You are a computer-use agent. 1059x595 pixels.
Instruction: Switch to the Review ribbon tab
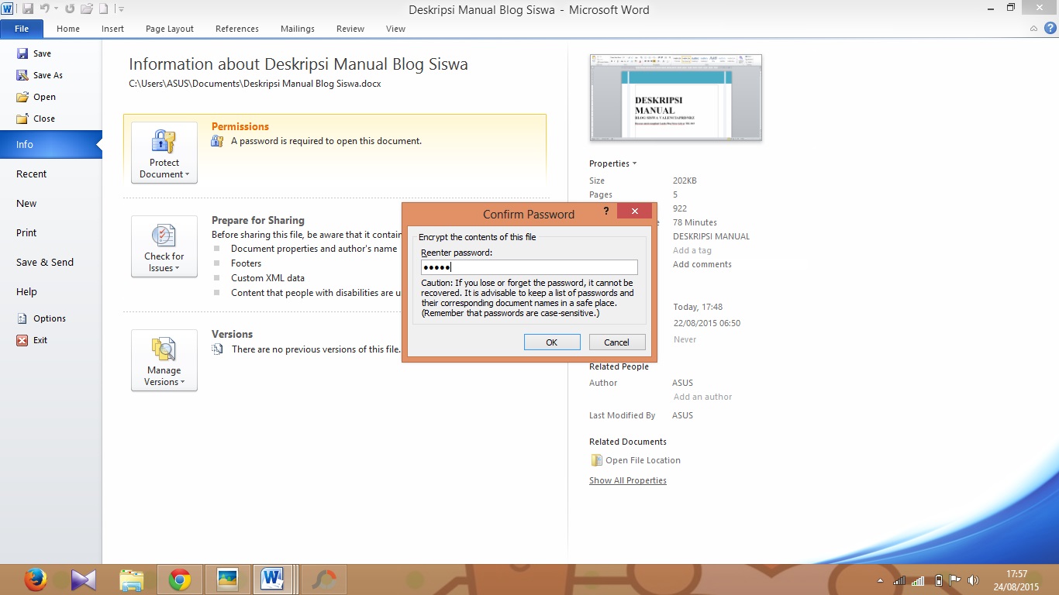tap(350, 29)
